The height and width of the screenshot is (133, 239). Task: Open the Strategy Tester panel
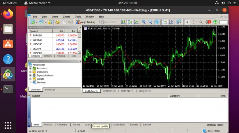click(x=215, y=125)
